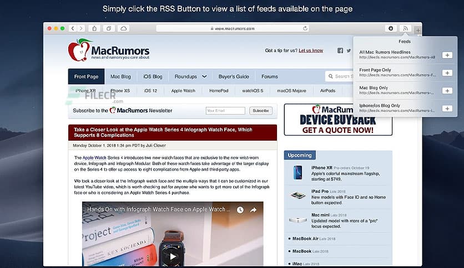Click the watchOS 5 topic link

[x=253, y=91]
